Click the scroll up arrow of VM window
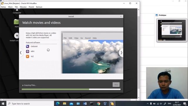188x106 pixels. click(x=138, y=10)
